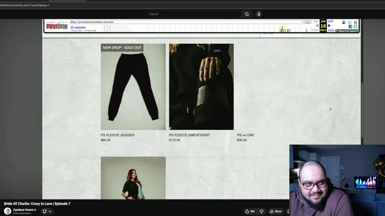Screen dimensions: 385x216
Task: Click the $115.00 price text
Action: pyautogui.click(x=174, y=140)
